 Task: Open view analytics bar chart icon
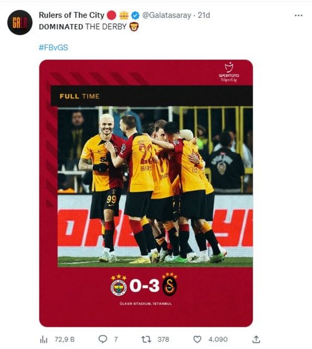coord(44,340)
